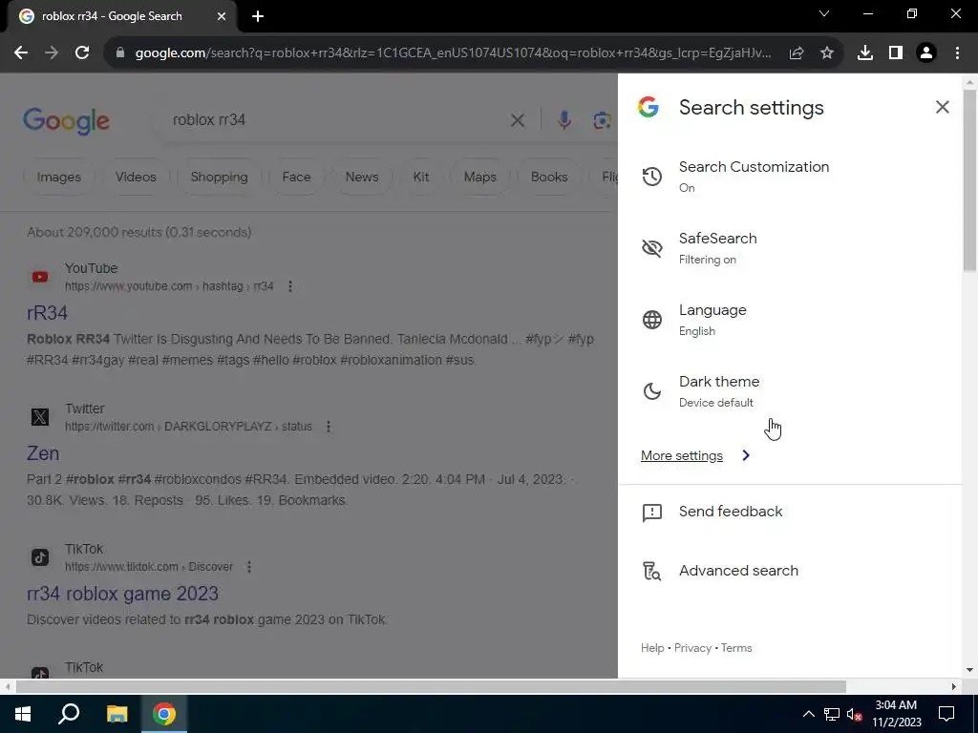Switch to Shopping results tab
The width and height of the screenshot is (978, 733).
(219, 177)
